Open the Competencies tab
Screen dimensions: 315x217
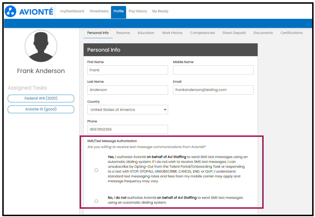pyautogui.click(x=202, y=33)
